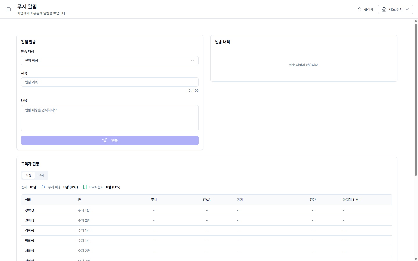The image size is (418, 261).
Task: Click the scrollbar down arrow
Action: point(416,259)
